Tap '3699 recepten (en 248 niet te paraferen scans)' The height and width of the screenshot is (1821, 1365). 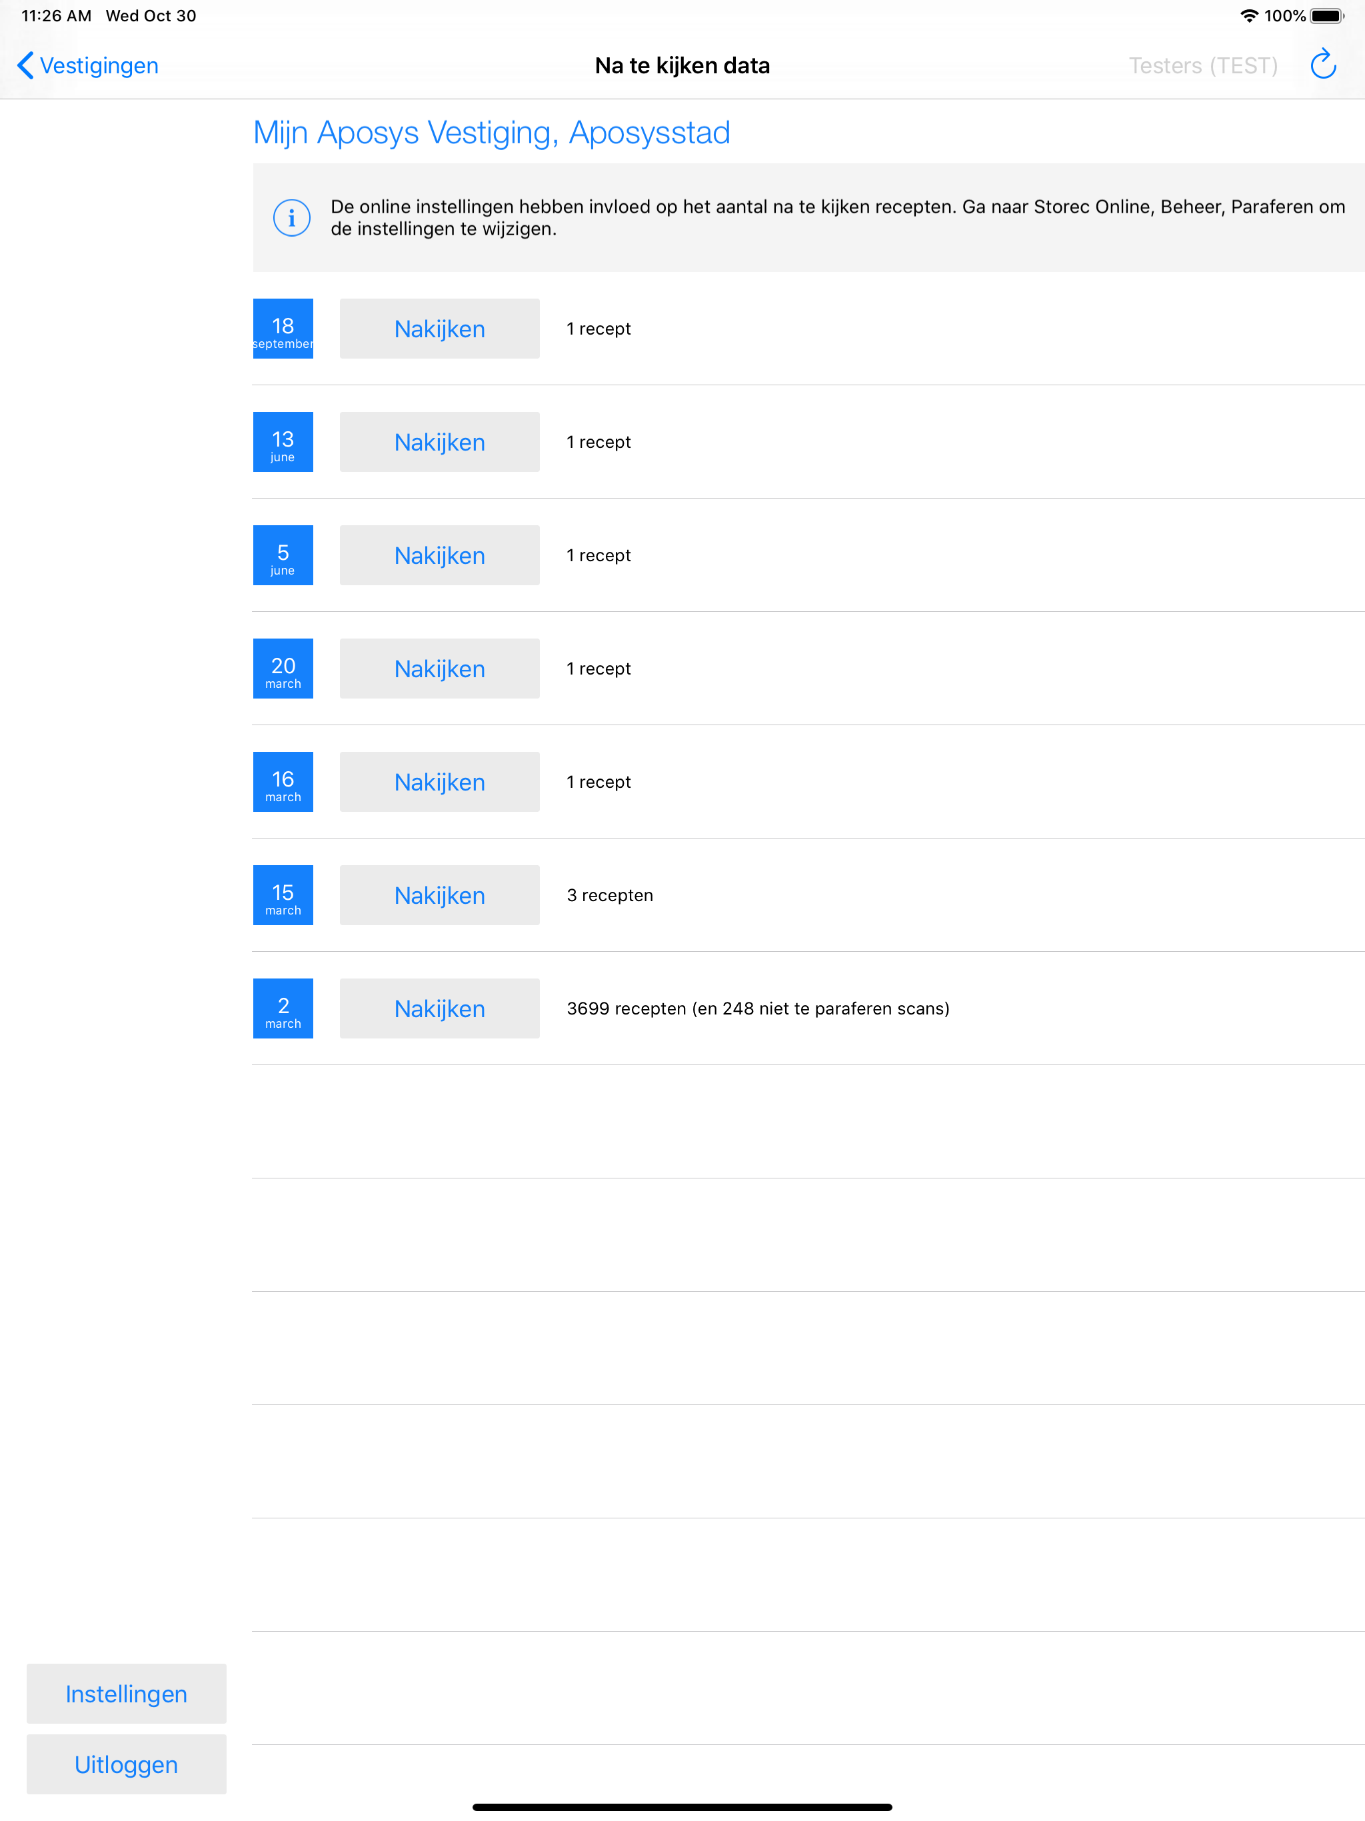[758, 1008]
